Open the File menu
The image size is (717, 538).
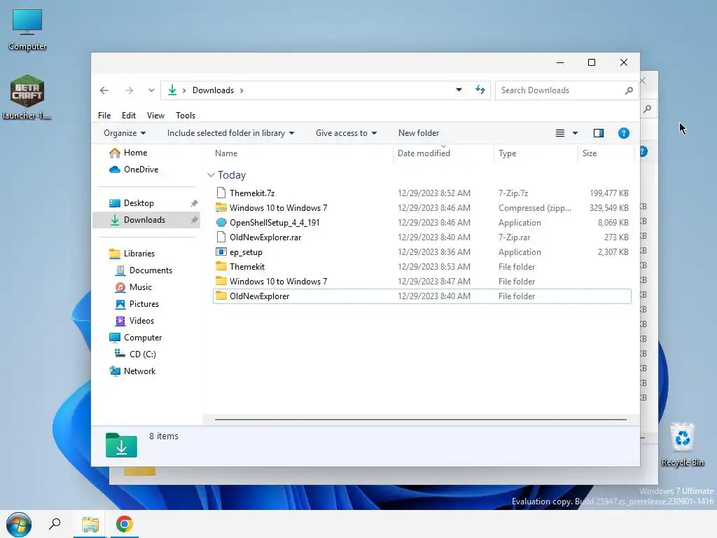[x=104, y=116]
